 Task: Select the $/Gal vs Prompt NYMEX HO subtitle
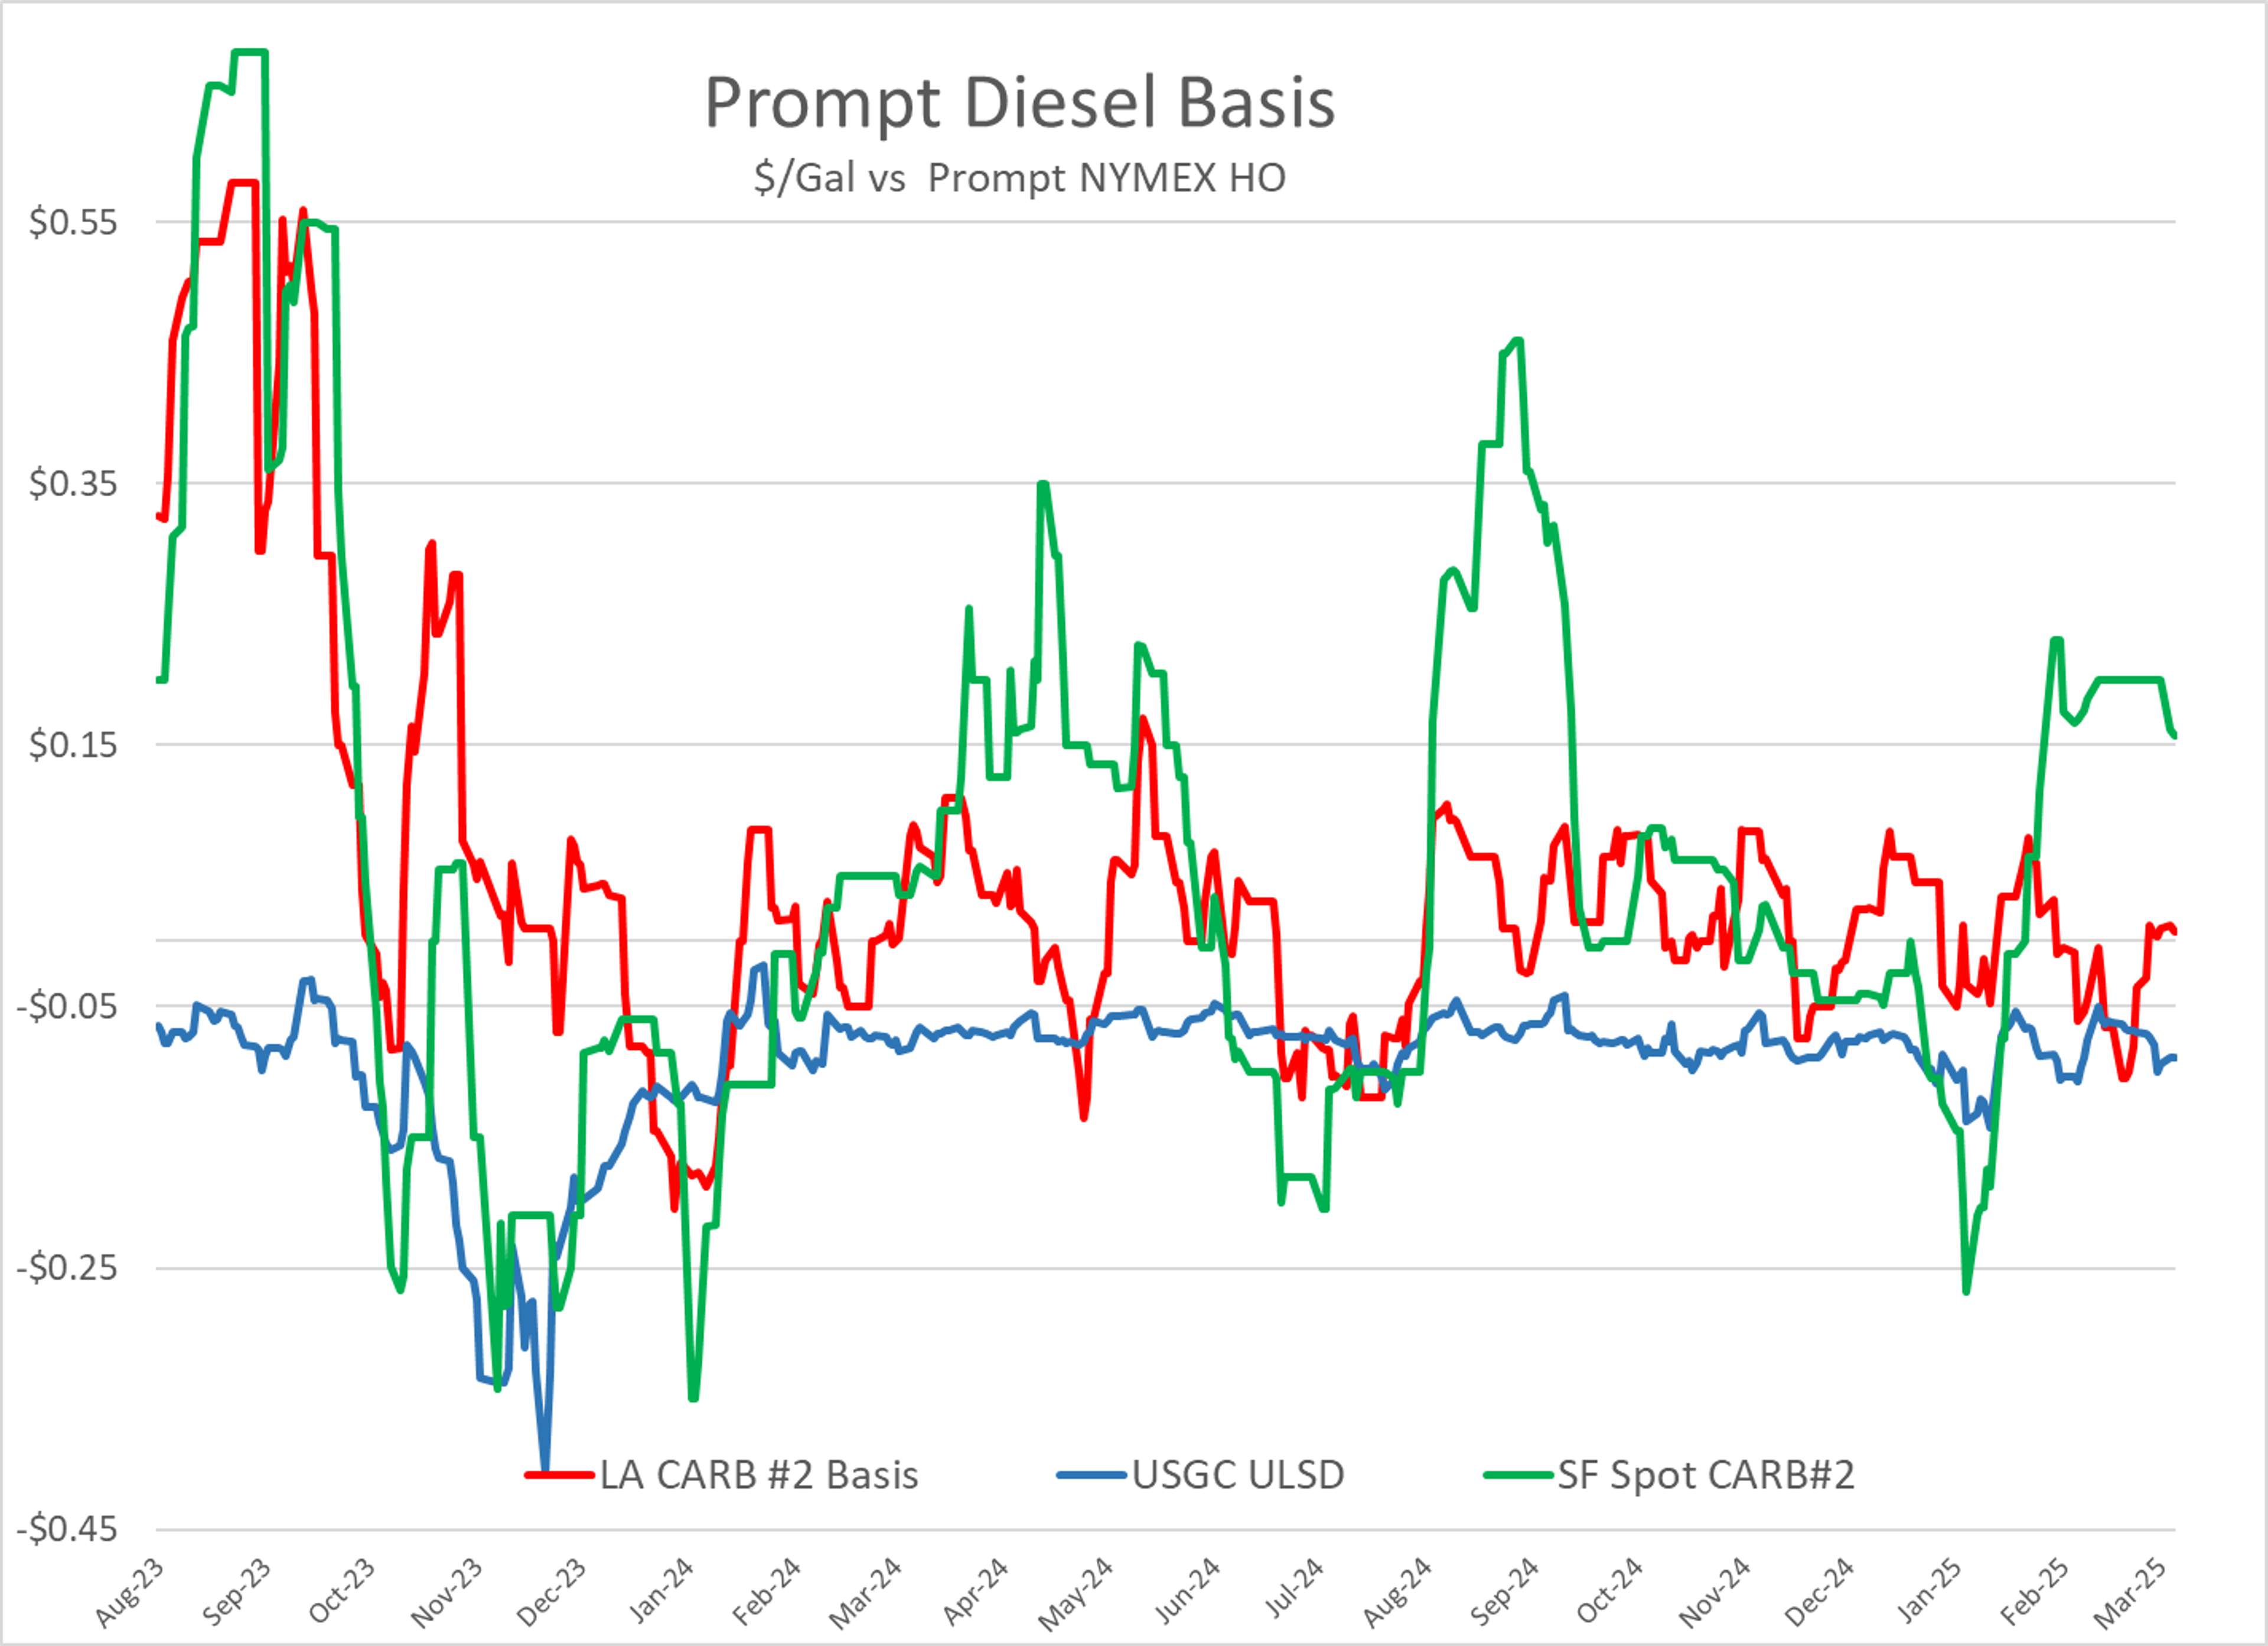click(x=1019, y=178)
